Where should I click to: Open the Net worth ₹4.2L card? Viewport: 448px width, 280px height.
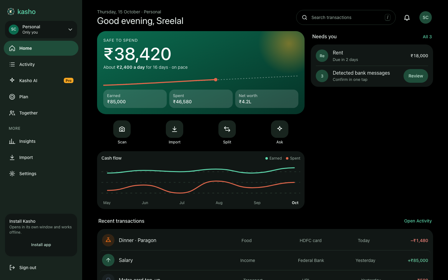[267, 99]
